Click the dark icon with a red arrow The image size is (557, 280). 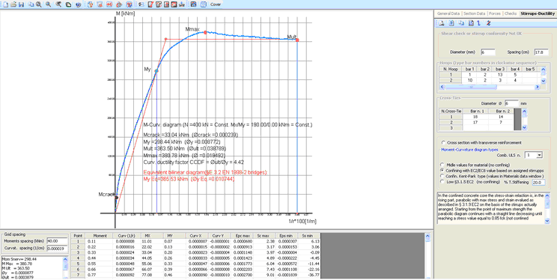[166, 4]
